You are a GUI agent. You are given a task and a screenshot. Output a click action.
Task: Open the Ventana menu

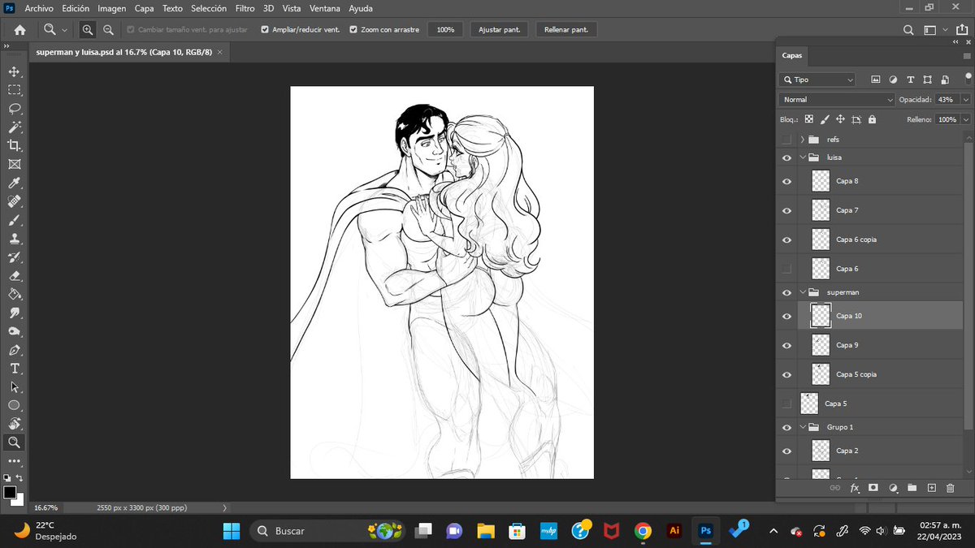click(x=325, y=8)
